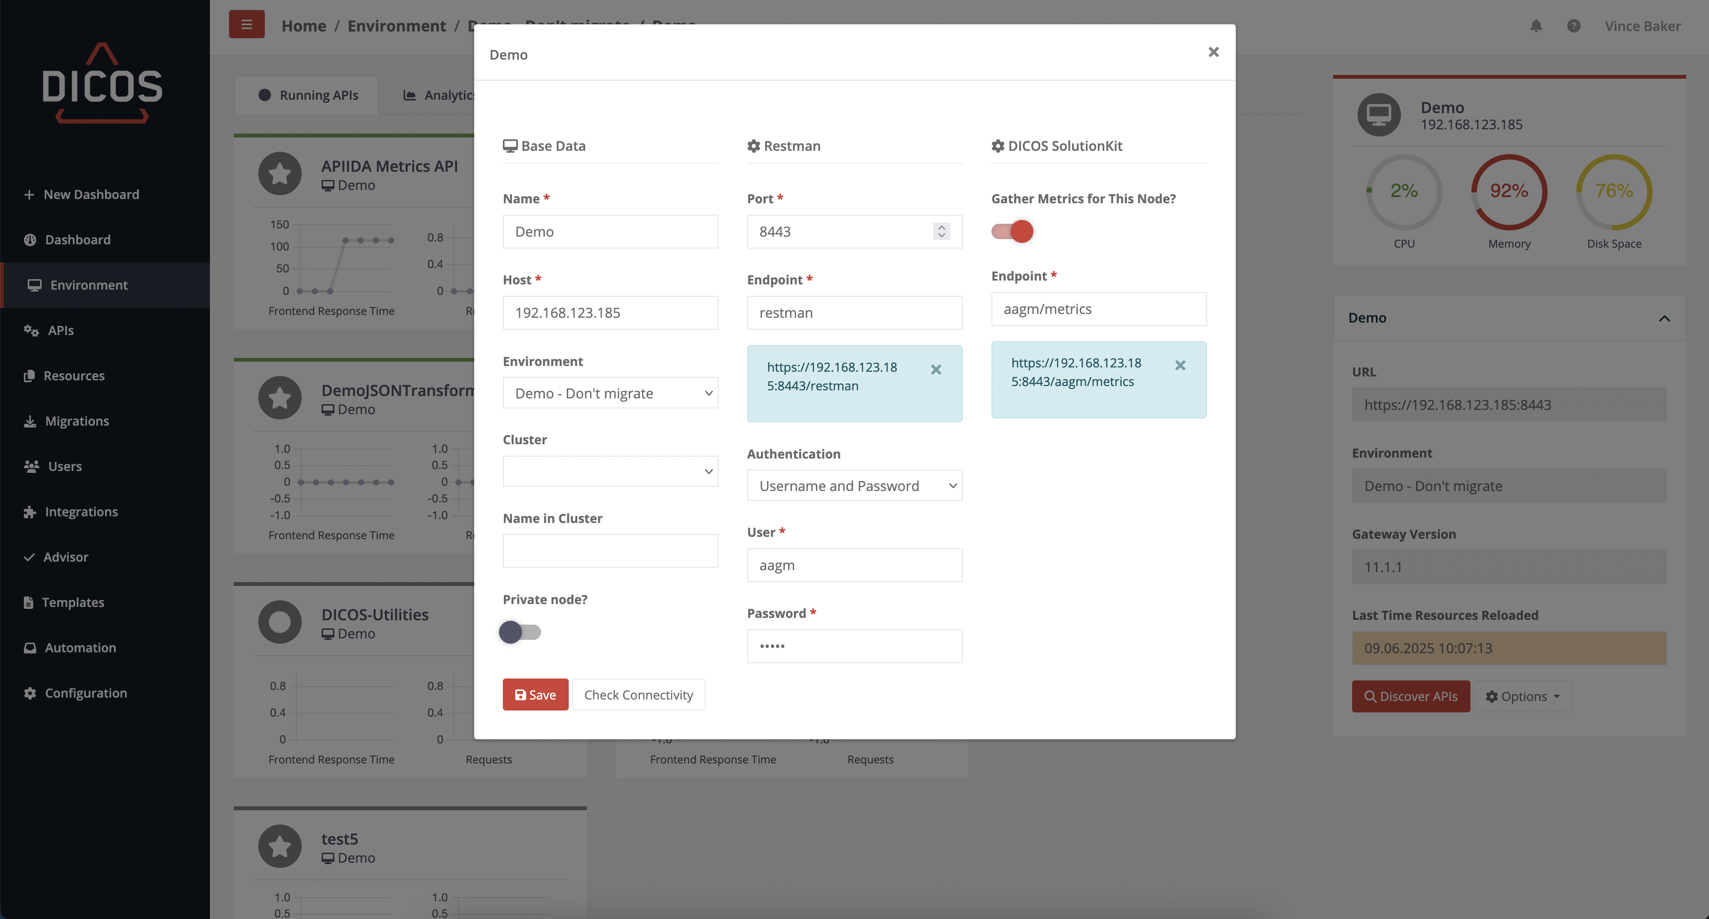The height and width of the screenshot is (919, 1709).
Task: Click the red hamburger menu icon
Action: [246, 24]
